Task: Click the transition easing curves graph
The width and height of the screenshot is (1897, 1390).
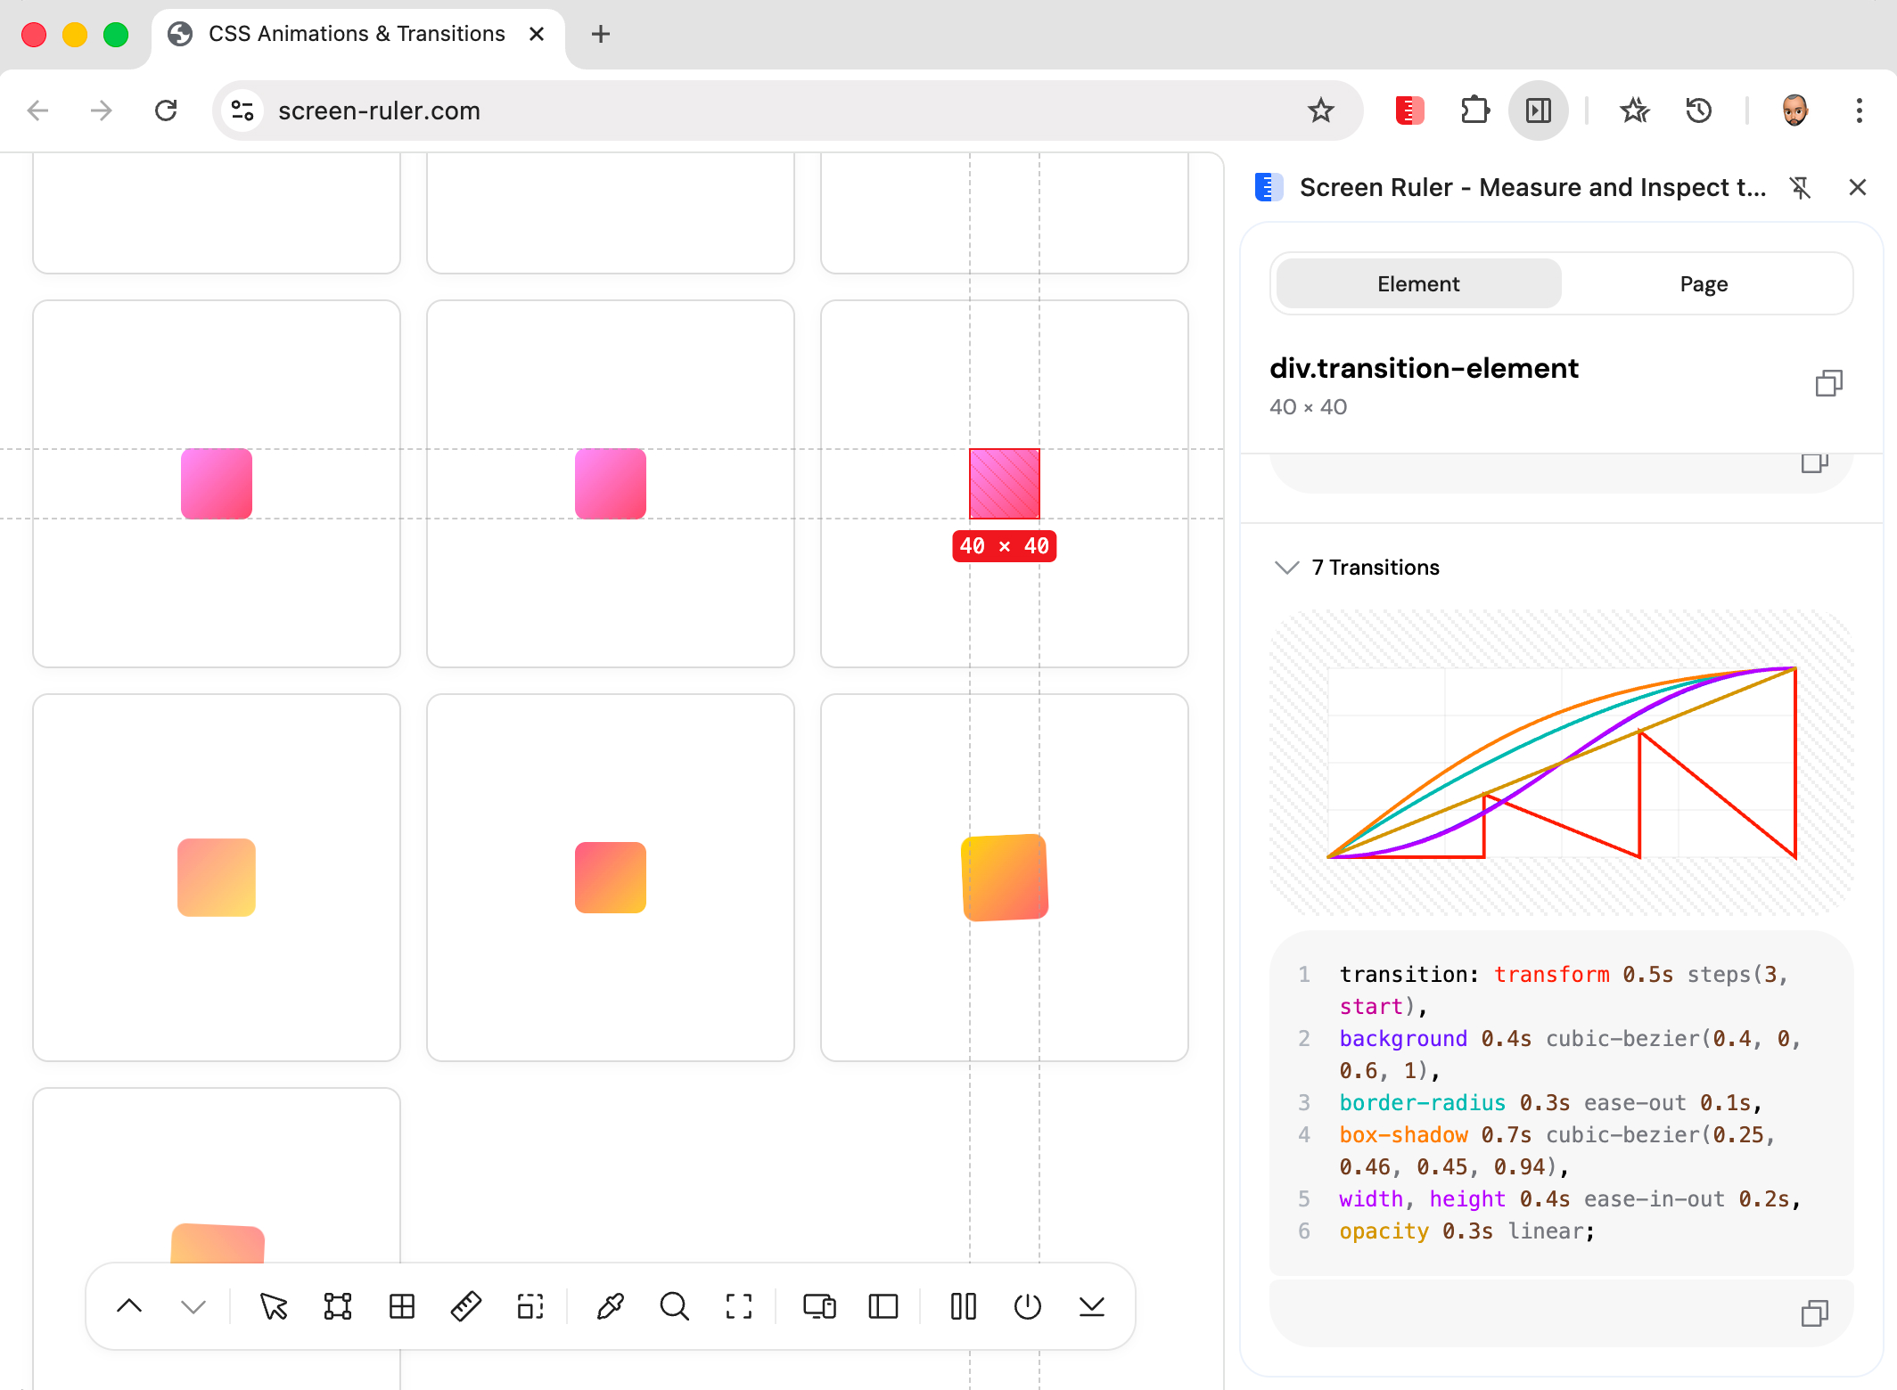Action: point(1561,763)
